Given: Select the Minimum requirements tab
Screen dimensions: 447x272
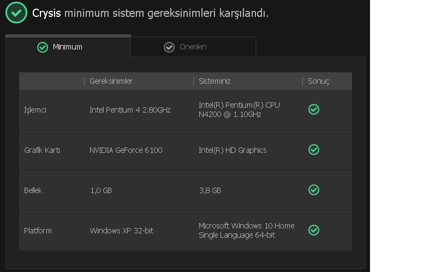Looking at the screenshot, I should click(x=68, y=47).
